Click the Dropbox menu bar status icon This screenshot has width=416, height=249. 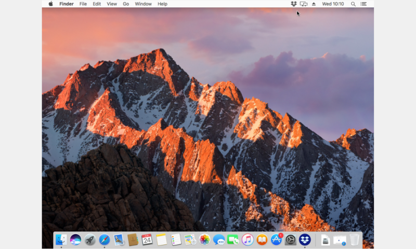click(x=293, y=4)
